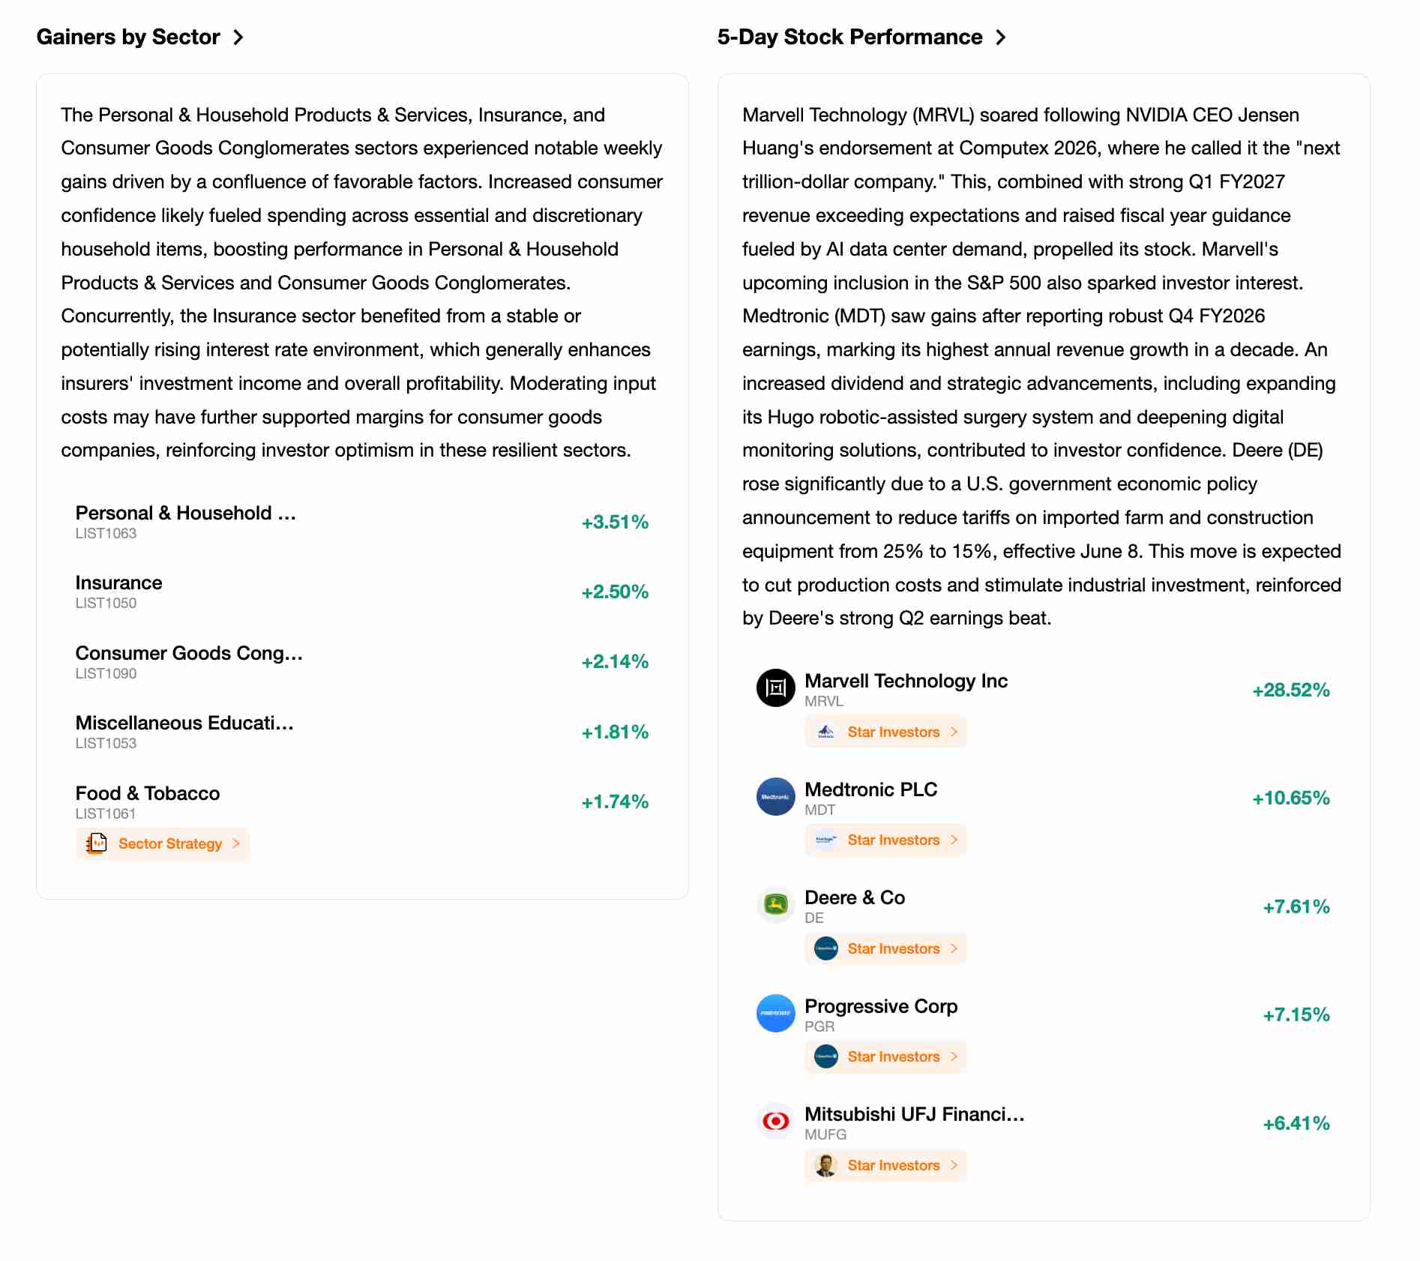Open Star Investors for Deere & Co

[x=885, y=948]
